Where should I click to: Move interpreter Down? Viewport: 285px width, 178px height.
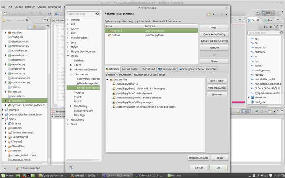pyautogui.click(x=214, y=61)
